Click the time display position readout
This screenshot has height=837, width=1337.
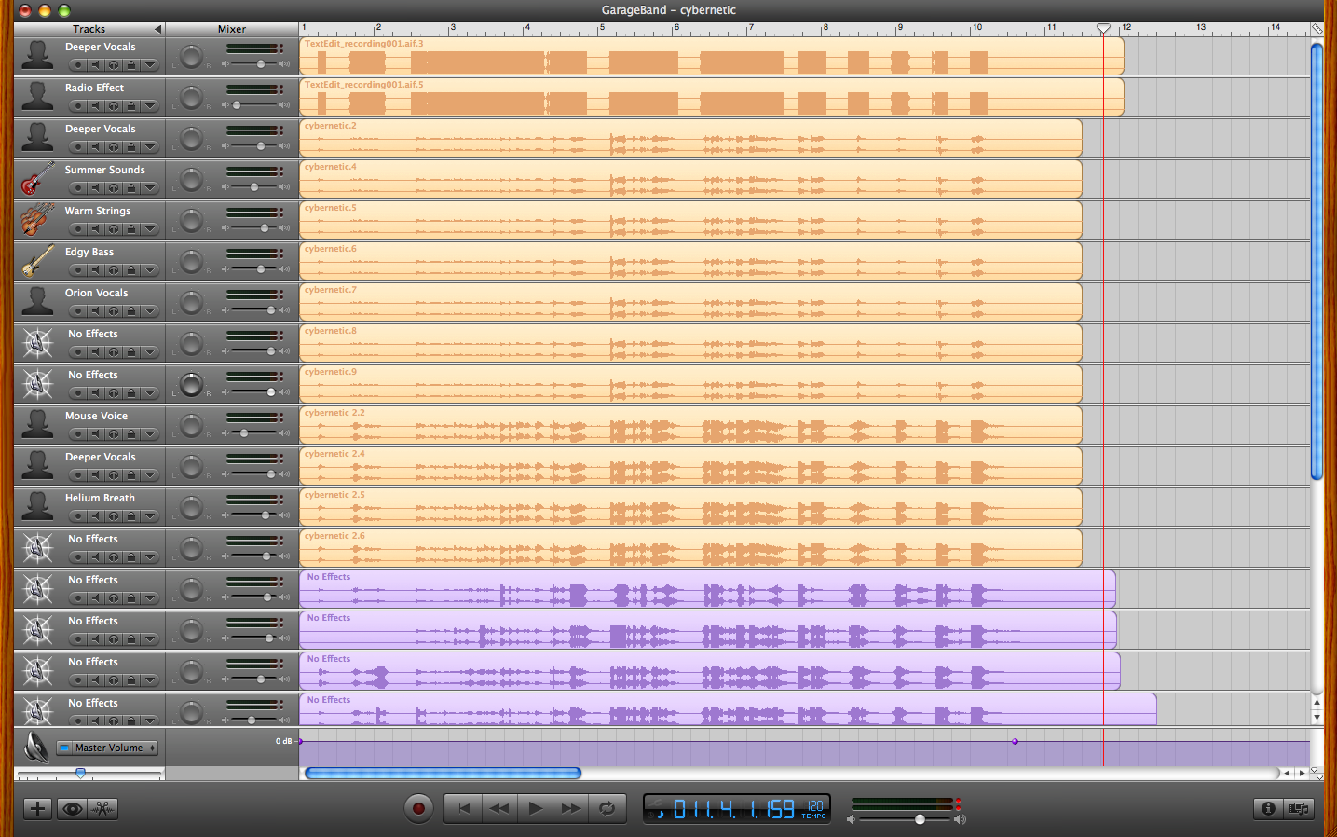[x=733, y=809]
